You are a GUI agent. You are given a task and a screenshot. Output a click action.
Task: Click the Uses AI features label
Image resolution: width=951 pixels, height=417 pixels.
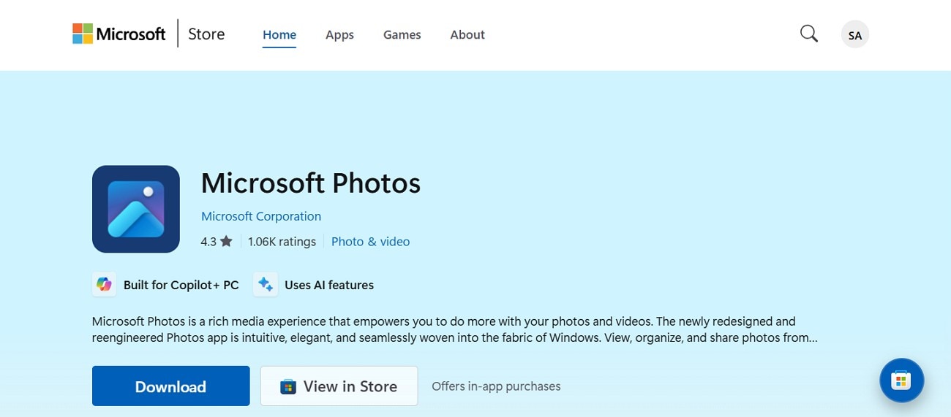tap(329, 285)
